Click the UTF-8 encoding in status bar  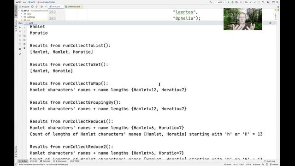point(248,165)
